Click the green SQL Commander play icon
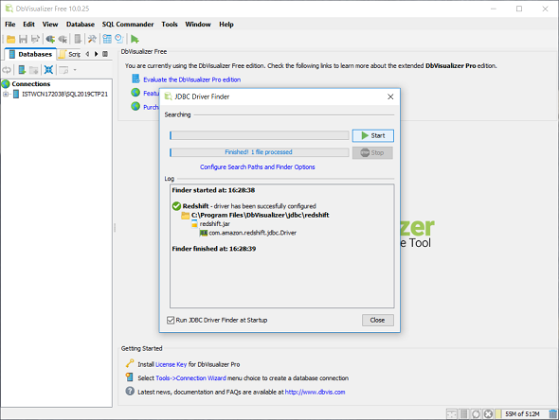559x420 pixels. pos(135,39)
